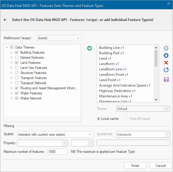
Task: Open the Property operator dropdown
Action: pyautogui.click(x=90, y=143)
